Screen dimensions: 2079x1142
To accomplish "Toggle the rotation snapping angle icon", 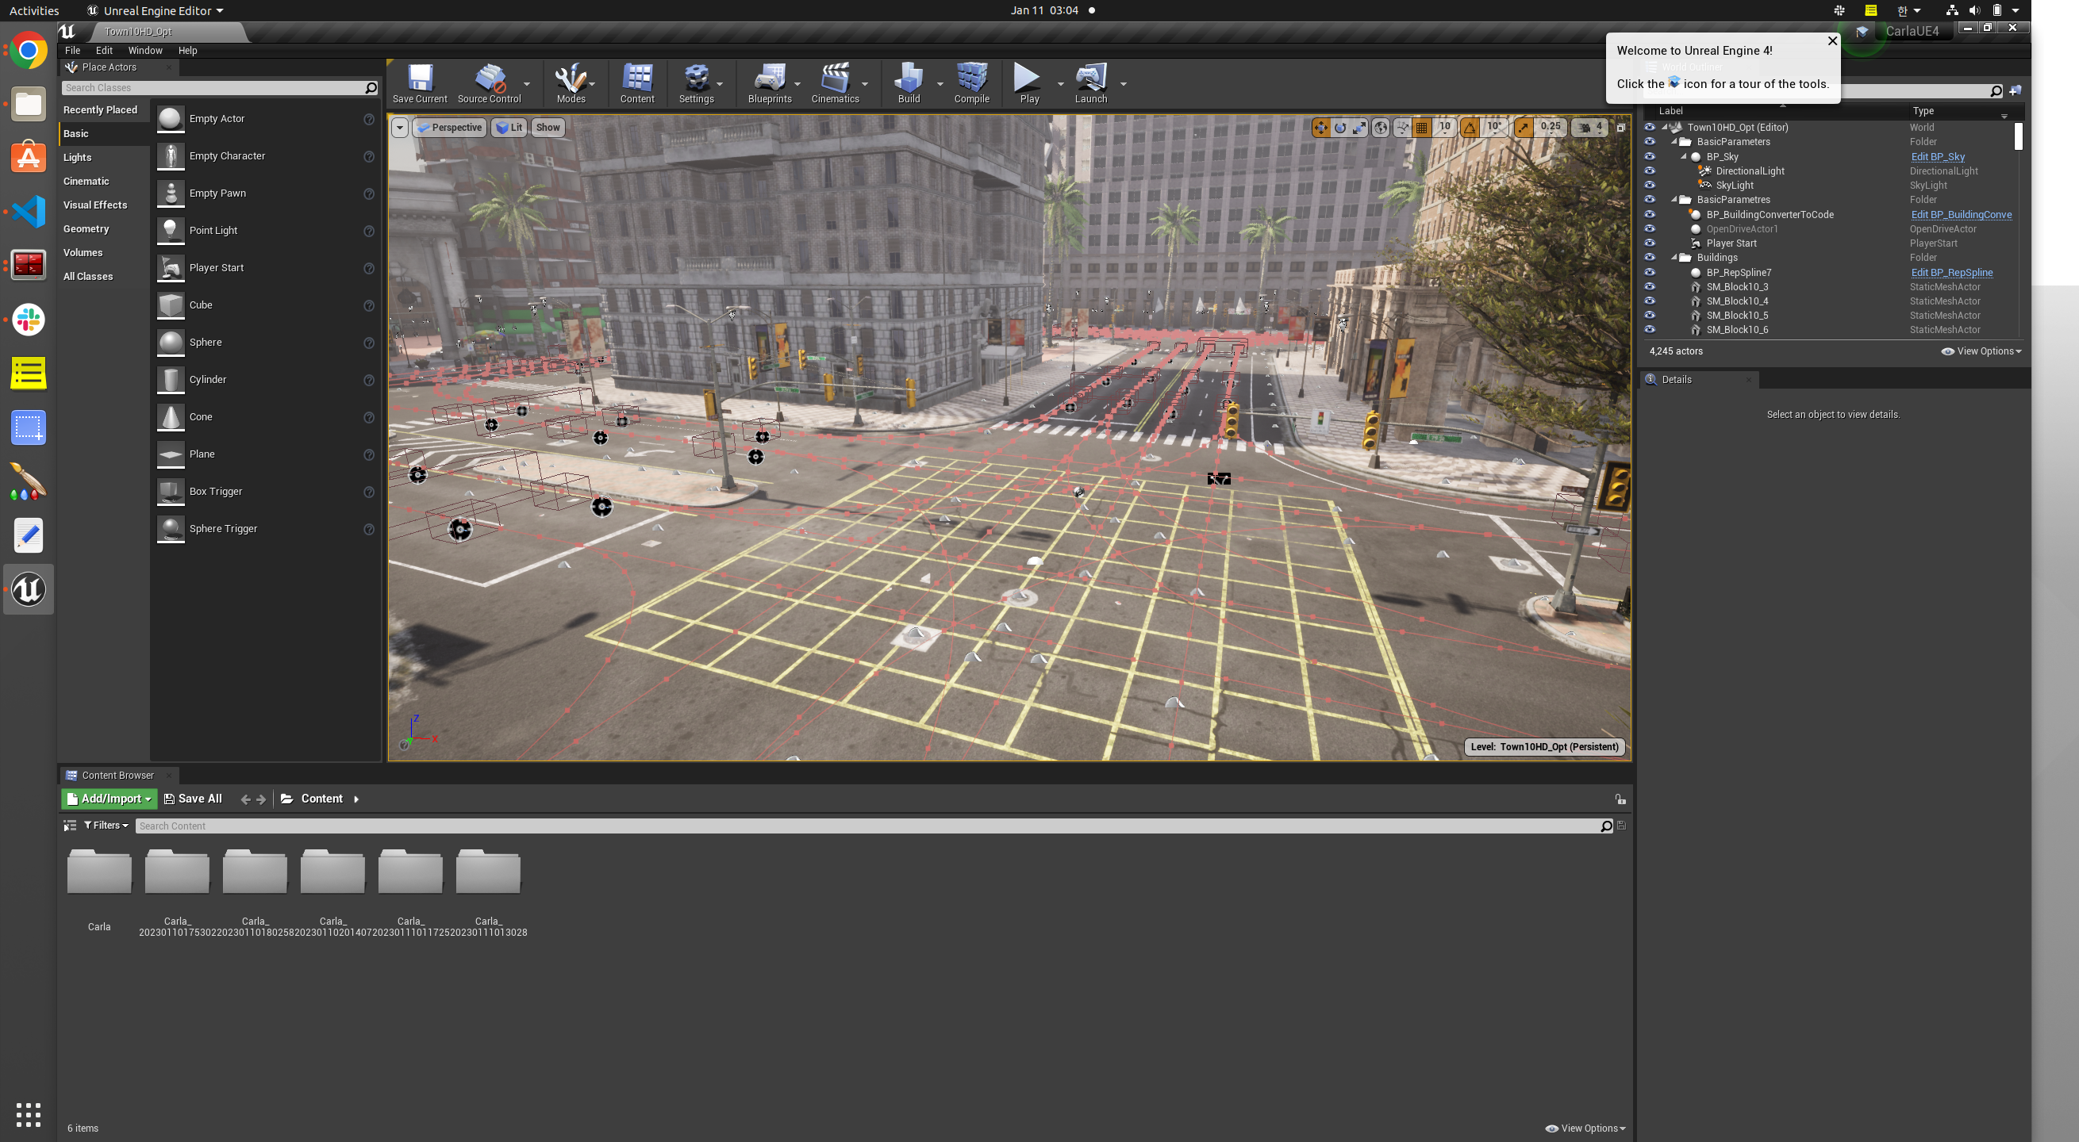I will 1470,128.
